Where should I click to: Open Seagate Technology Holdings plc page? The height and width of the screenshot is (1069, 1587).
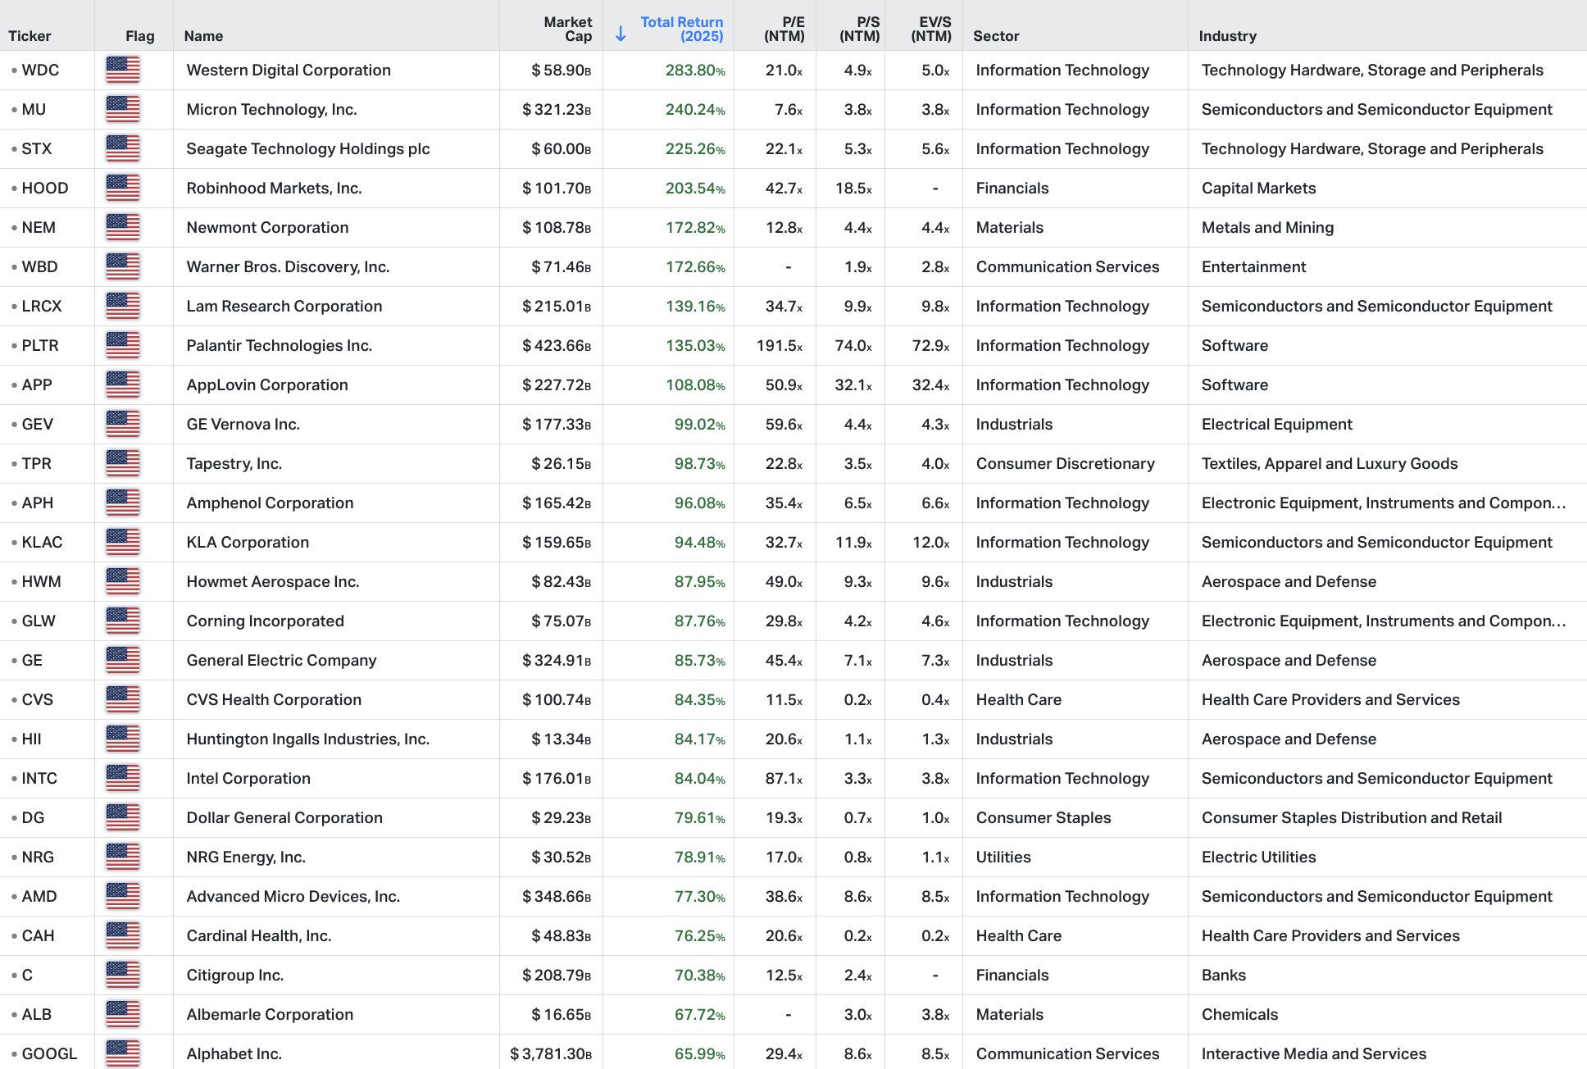[x=307, y=149]
